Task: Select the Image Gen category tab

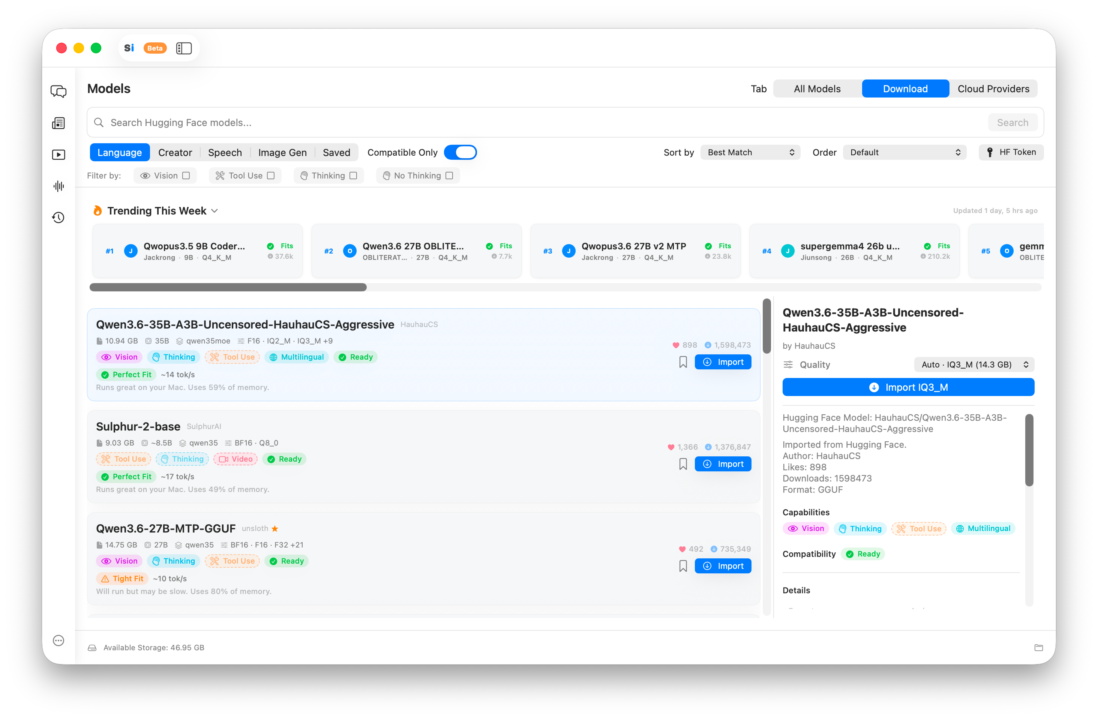Action: pos(282,152)
